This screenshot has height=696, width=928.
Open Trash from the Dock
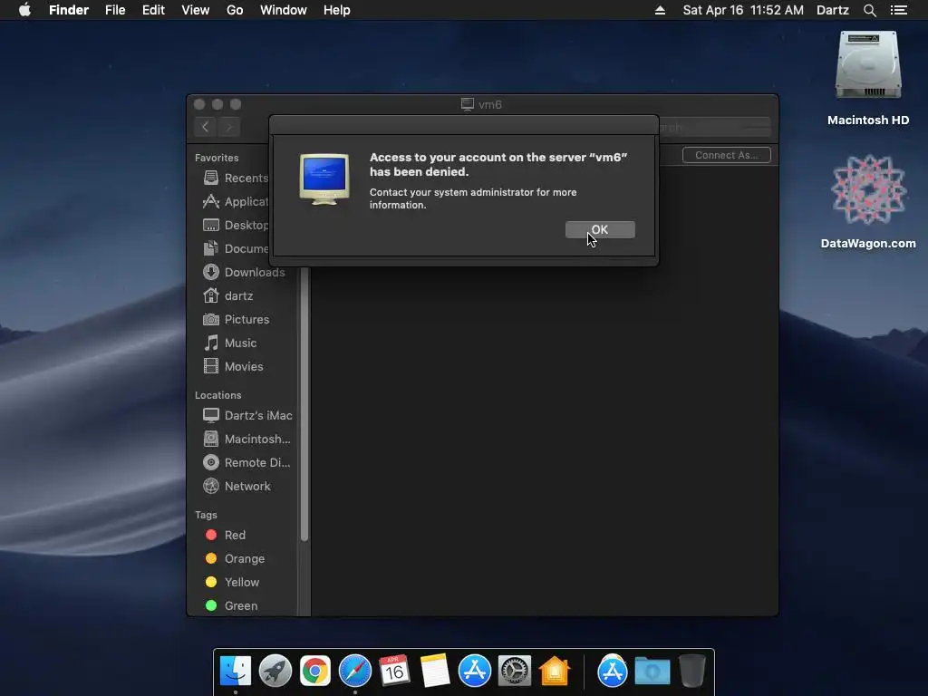(691, 672)
